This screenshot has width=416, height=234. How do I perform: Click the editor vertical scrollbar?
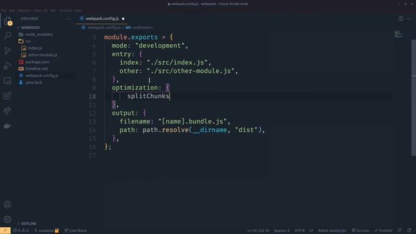[x=413, y=97]
